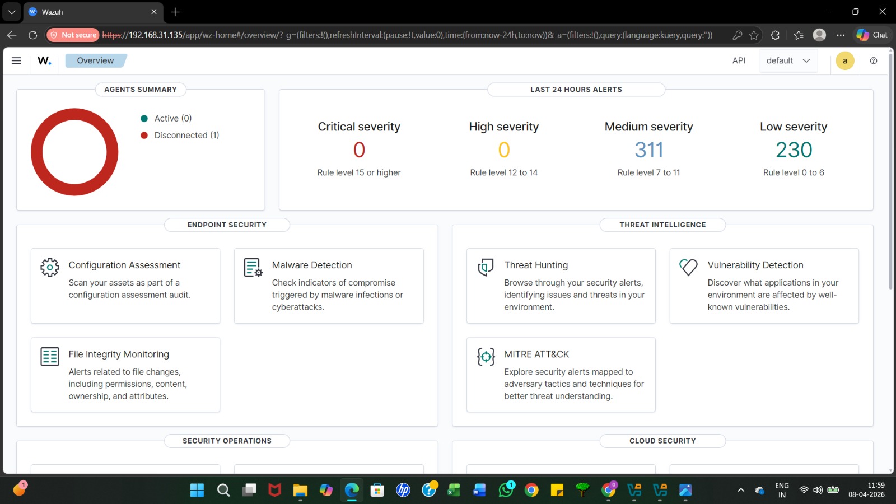896x504 pixels.
Task: Open Microsoft Store from the taskbar
Action: [x=377, y=490]
